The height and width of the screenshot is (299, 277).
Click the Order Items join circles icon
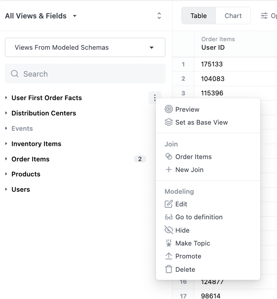(168, 157)
